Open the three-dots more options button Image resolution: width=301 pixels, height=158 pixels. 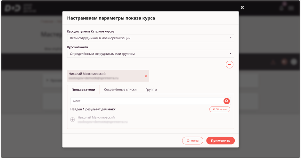tap(229, 65)
